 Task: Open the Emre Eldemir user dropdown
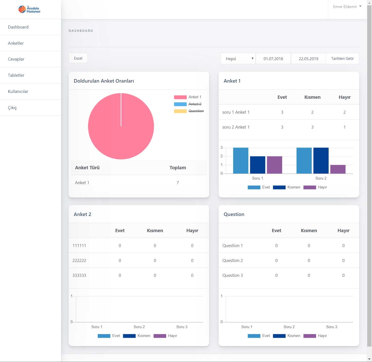click(347, 7)
